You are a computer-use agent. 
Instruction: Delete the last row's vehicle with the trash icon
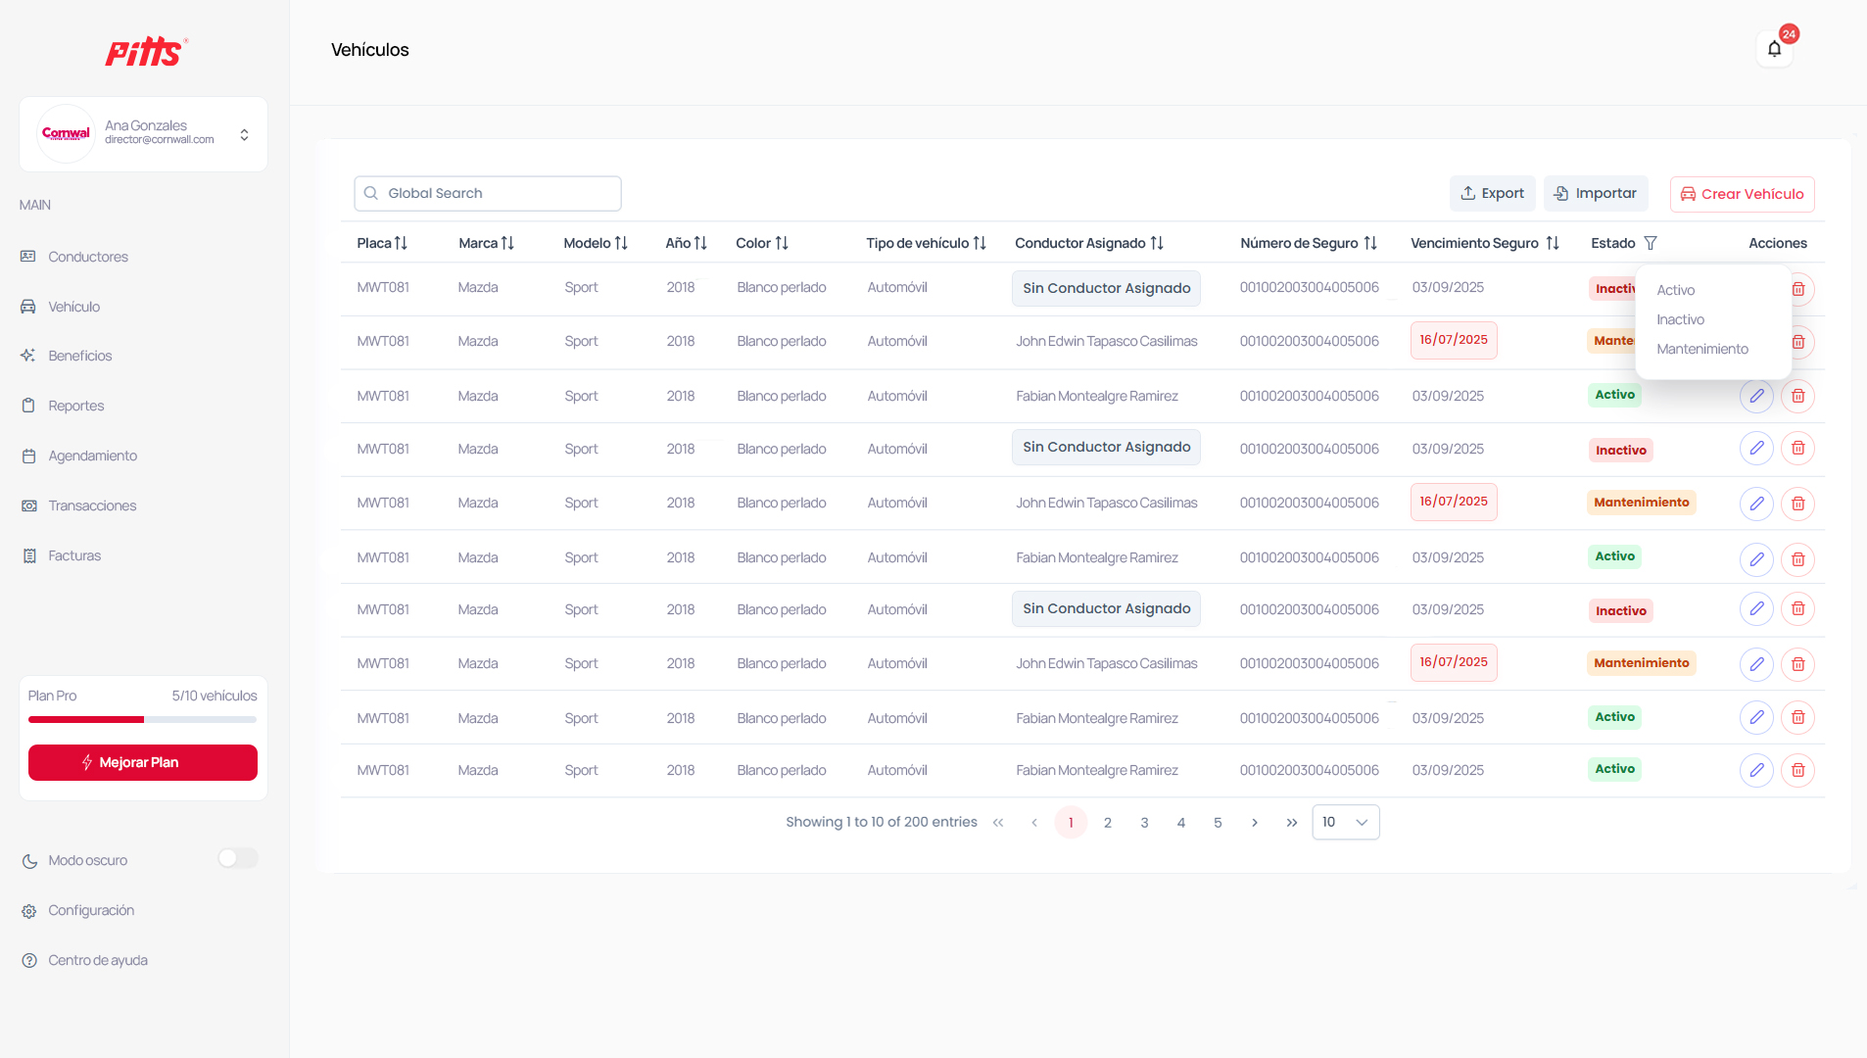[x=1797, y=770]
